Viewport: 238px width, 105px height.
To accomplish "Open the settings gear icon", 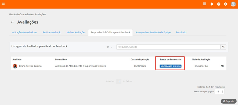I will coord(226,4).
